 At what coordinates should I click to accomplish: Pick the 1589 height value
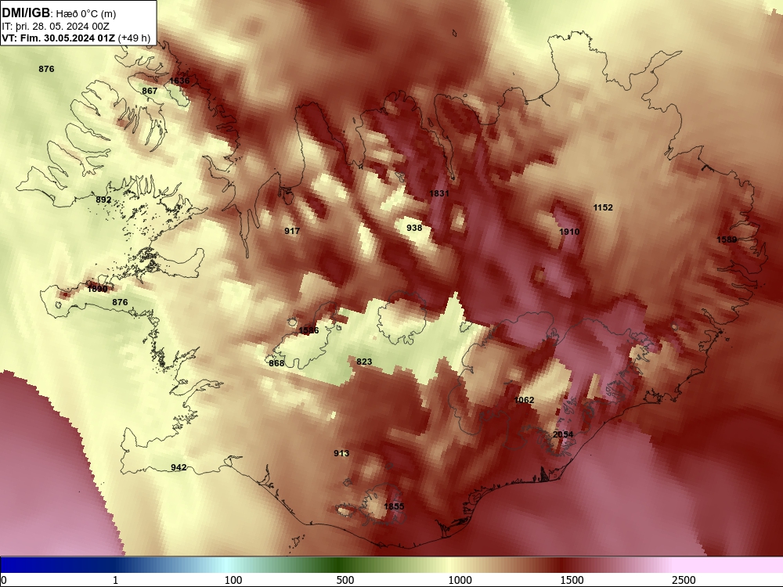727,239
